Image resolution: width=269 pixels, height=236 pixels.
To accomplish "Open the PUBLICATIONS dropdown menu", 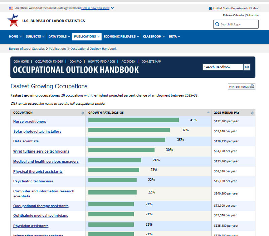I will click(87, 37).
